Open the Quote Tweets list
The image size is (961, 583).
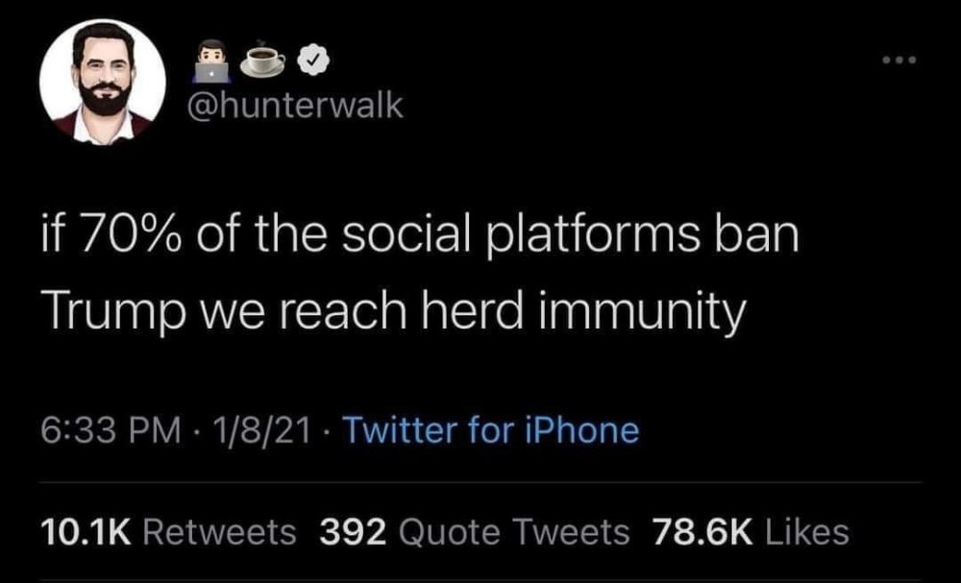(x=513, y=531)
